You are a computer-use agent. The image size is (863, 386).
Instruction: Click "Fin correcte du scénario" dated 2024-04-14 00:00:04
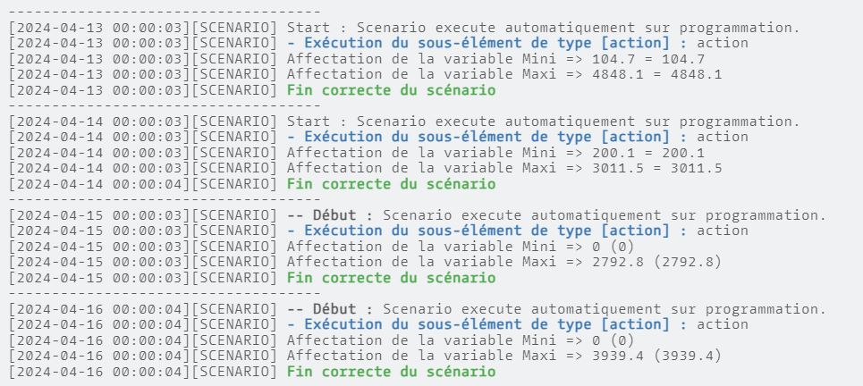tap(392, 184)
